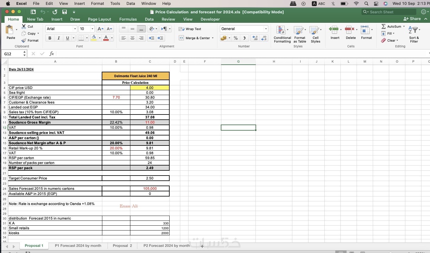Toggle bold formatting
Image resolution: width=430 pixels, height=253 pixels.
(50, 38)
